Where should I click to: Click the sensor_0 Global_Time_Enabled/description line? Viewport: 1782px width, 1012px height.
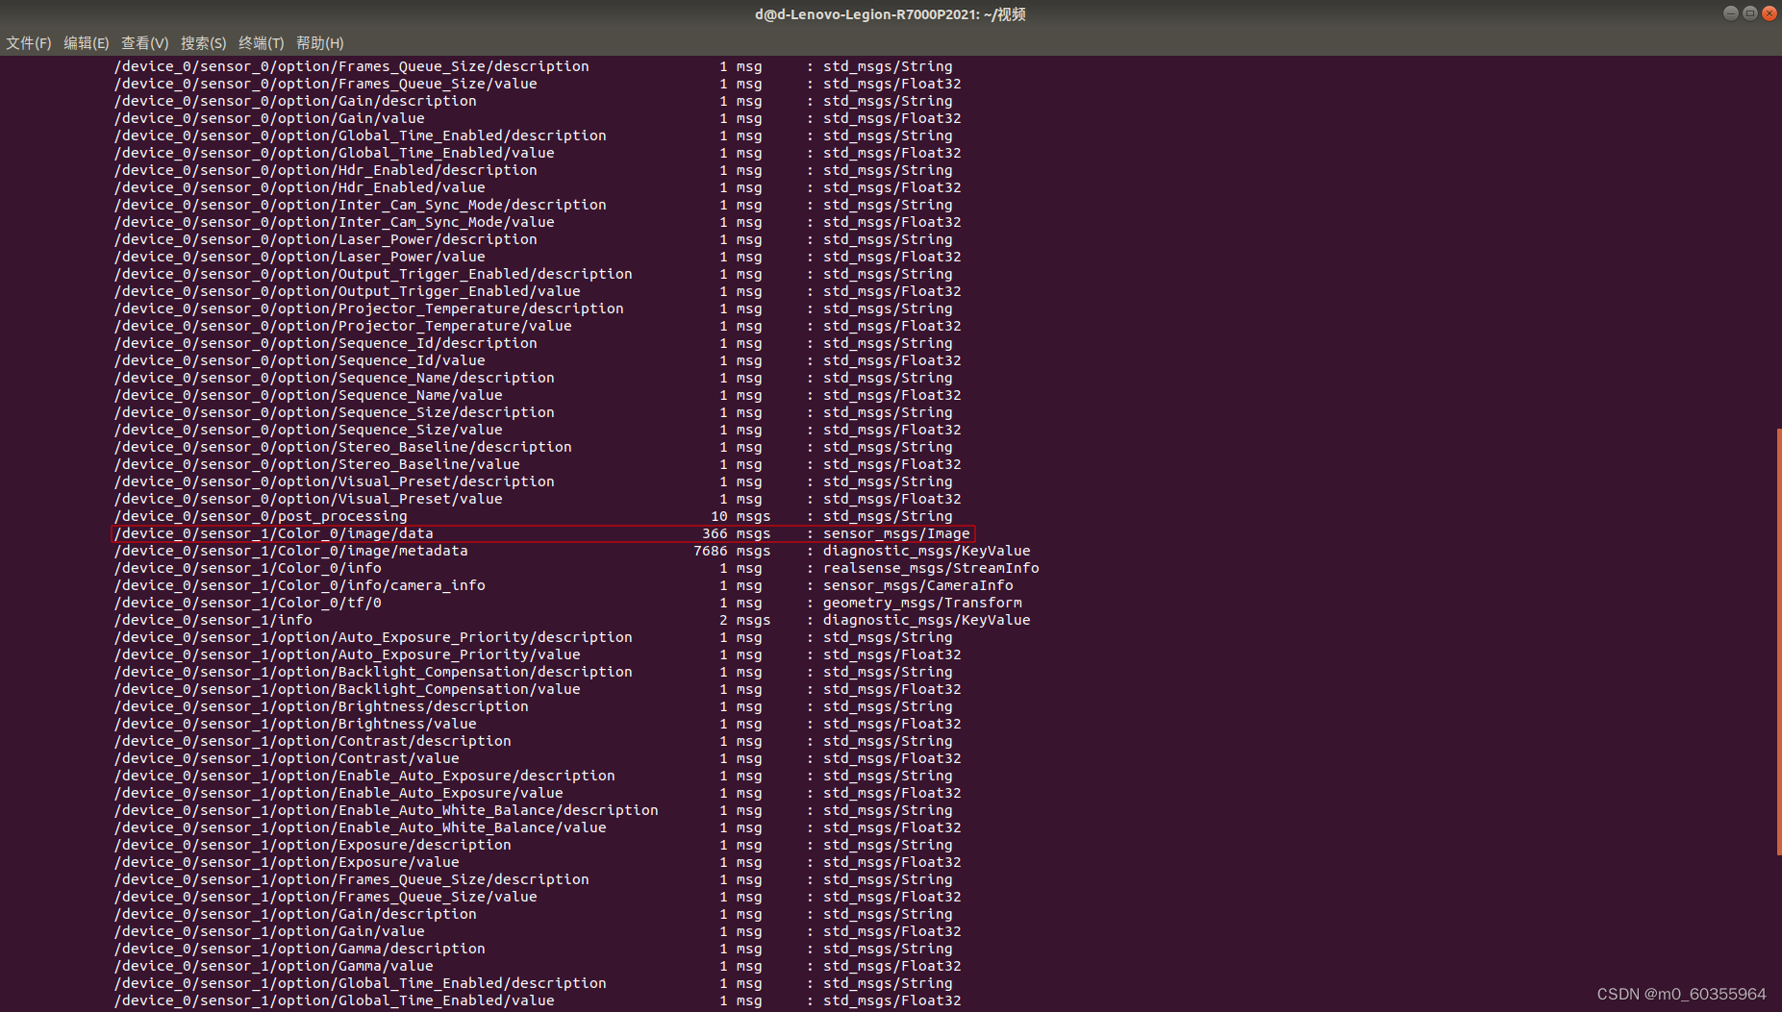(x=534, y=136)
